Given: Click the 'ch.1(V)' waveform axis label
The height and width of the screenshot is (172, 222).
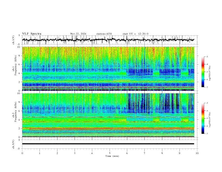Looking at the screenshot, I should (x=13, y=40).
